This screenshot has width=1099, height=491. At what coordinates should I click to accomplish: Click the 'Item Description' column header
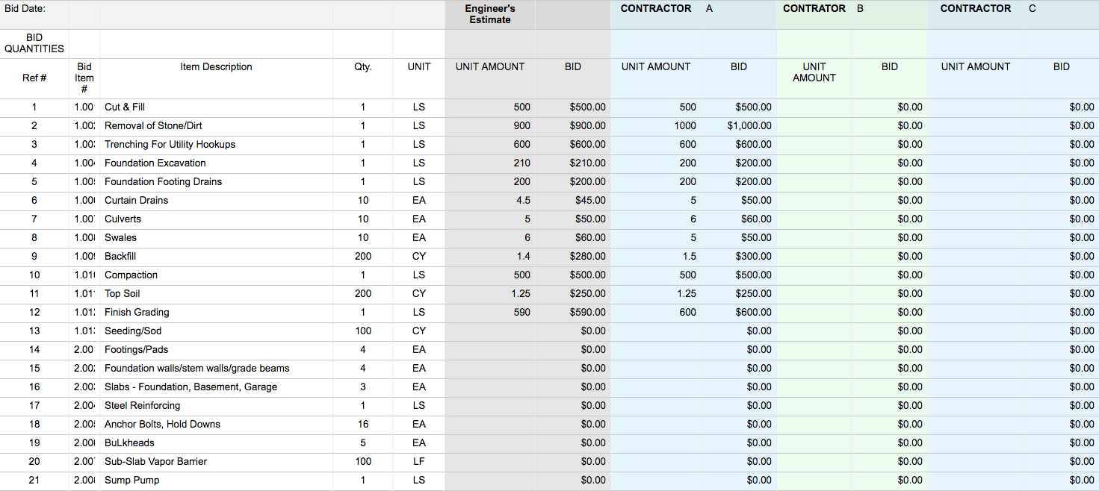coord(216,67)
